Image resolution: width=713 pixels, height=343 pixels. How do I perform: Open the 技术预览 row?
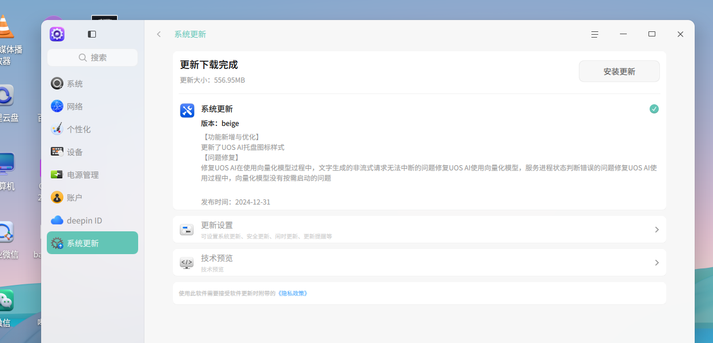click(420, 263)
